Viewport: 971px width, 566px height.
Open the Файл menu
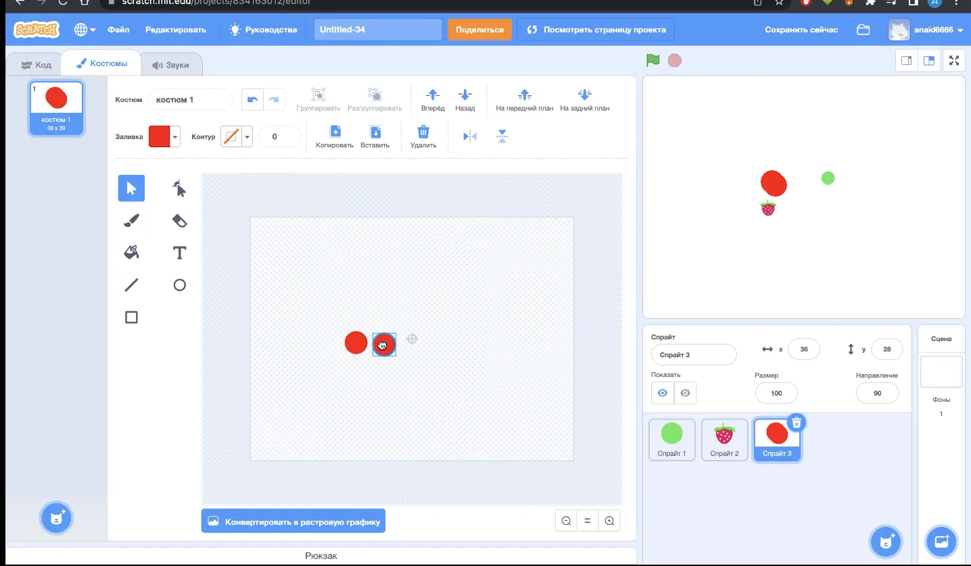pyautogui.click(x=118, y=30)
